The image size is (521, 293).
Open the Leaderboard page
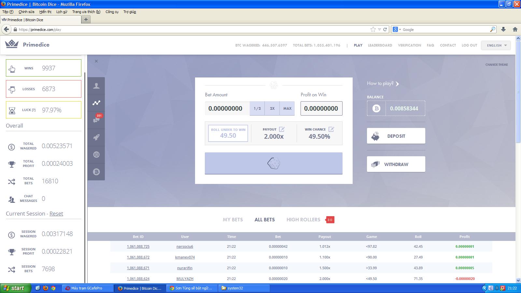[x=380, y=45]
